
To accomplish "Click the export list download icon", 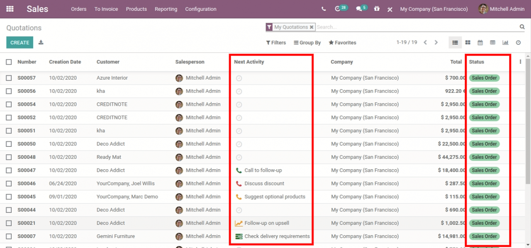I will (x=41, y=42).
